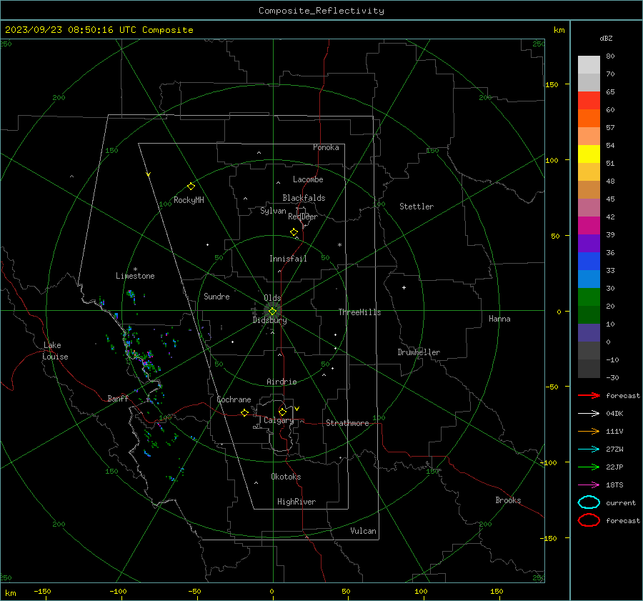Select the light blue 30-33 dBZ swatch
The image size is (643, 601).
[x=589, y=279]
